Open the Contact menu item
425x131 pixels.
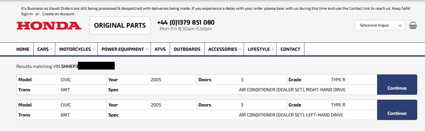pyautogui.click(x=290, y=49)
